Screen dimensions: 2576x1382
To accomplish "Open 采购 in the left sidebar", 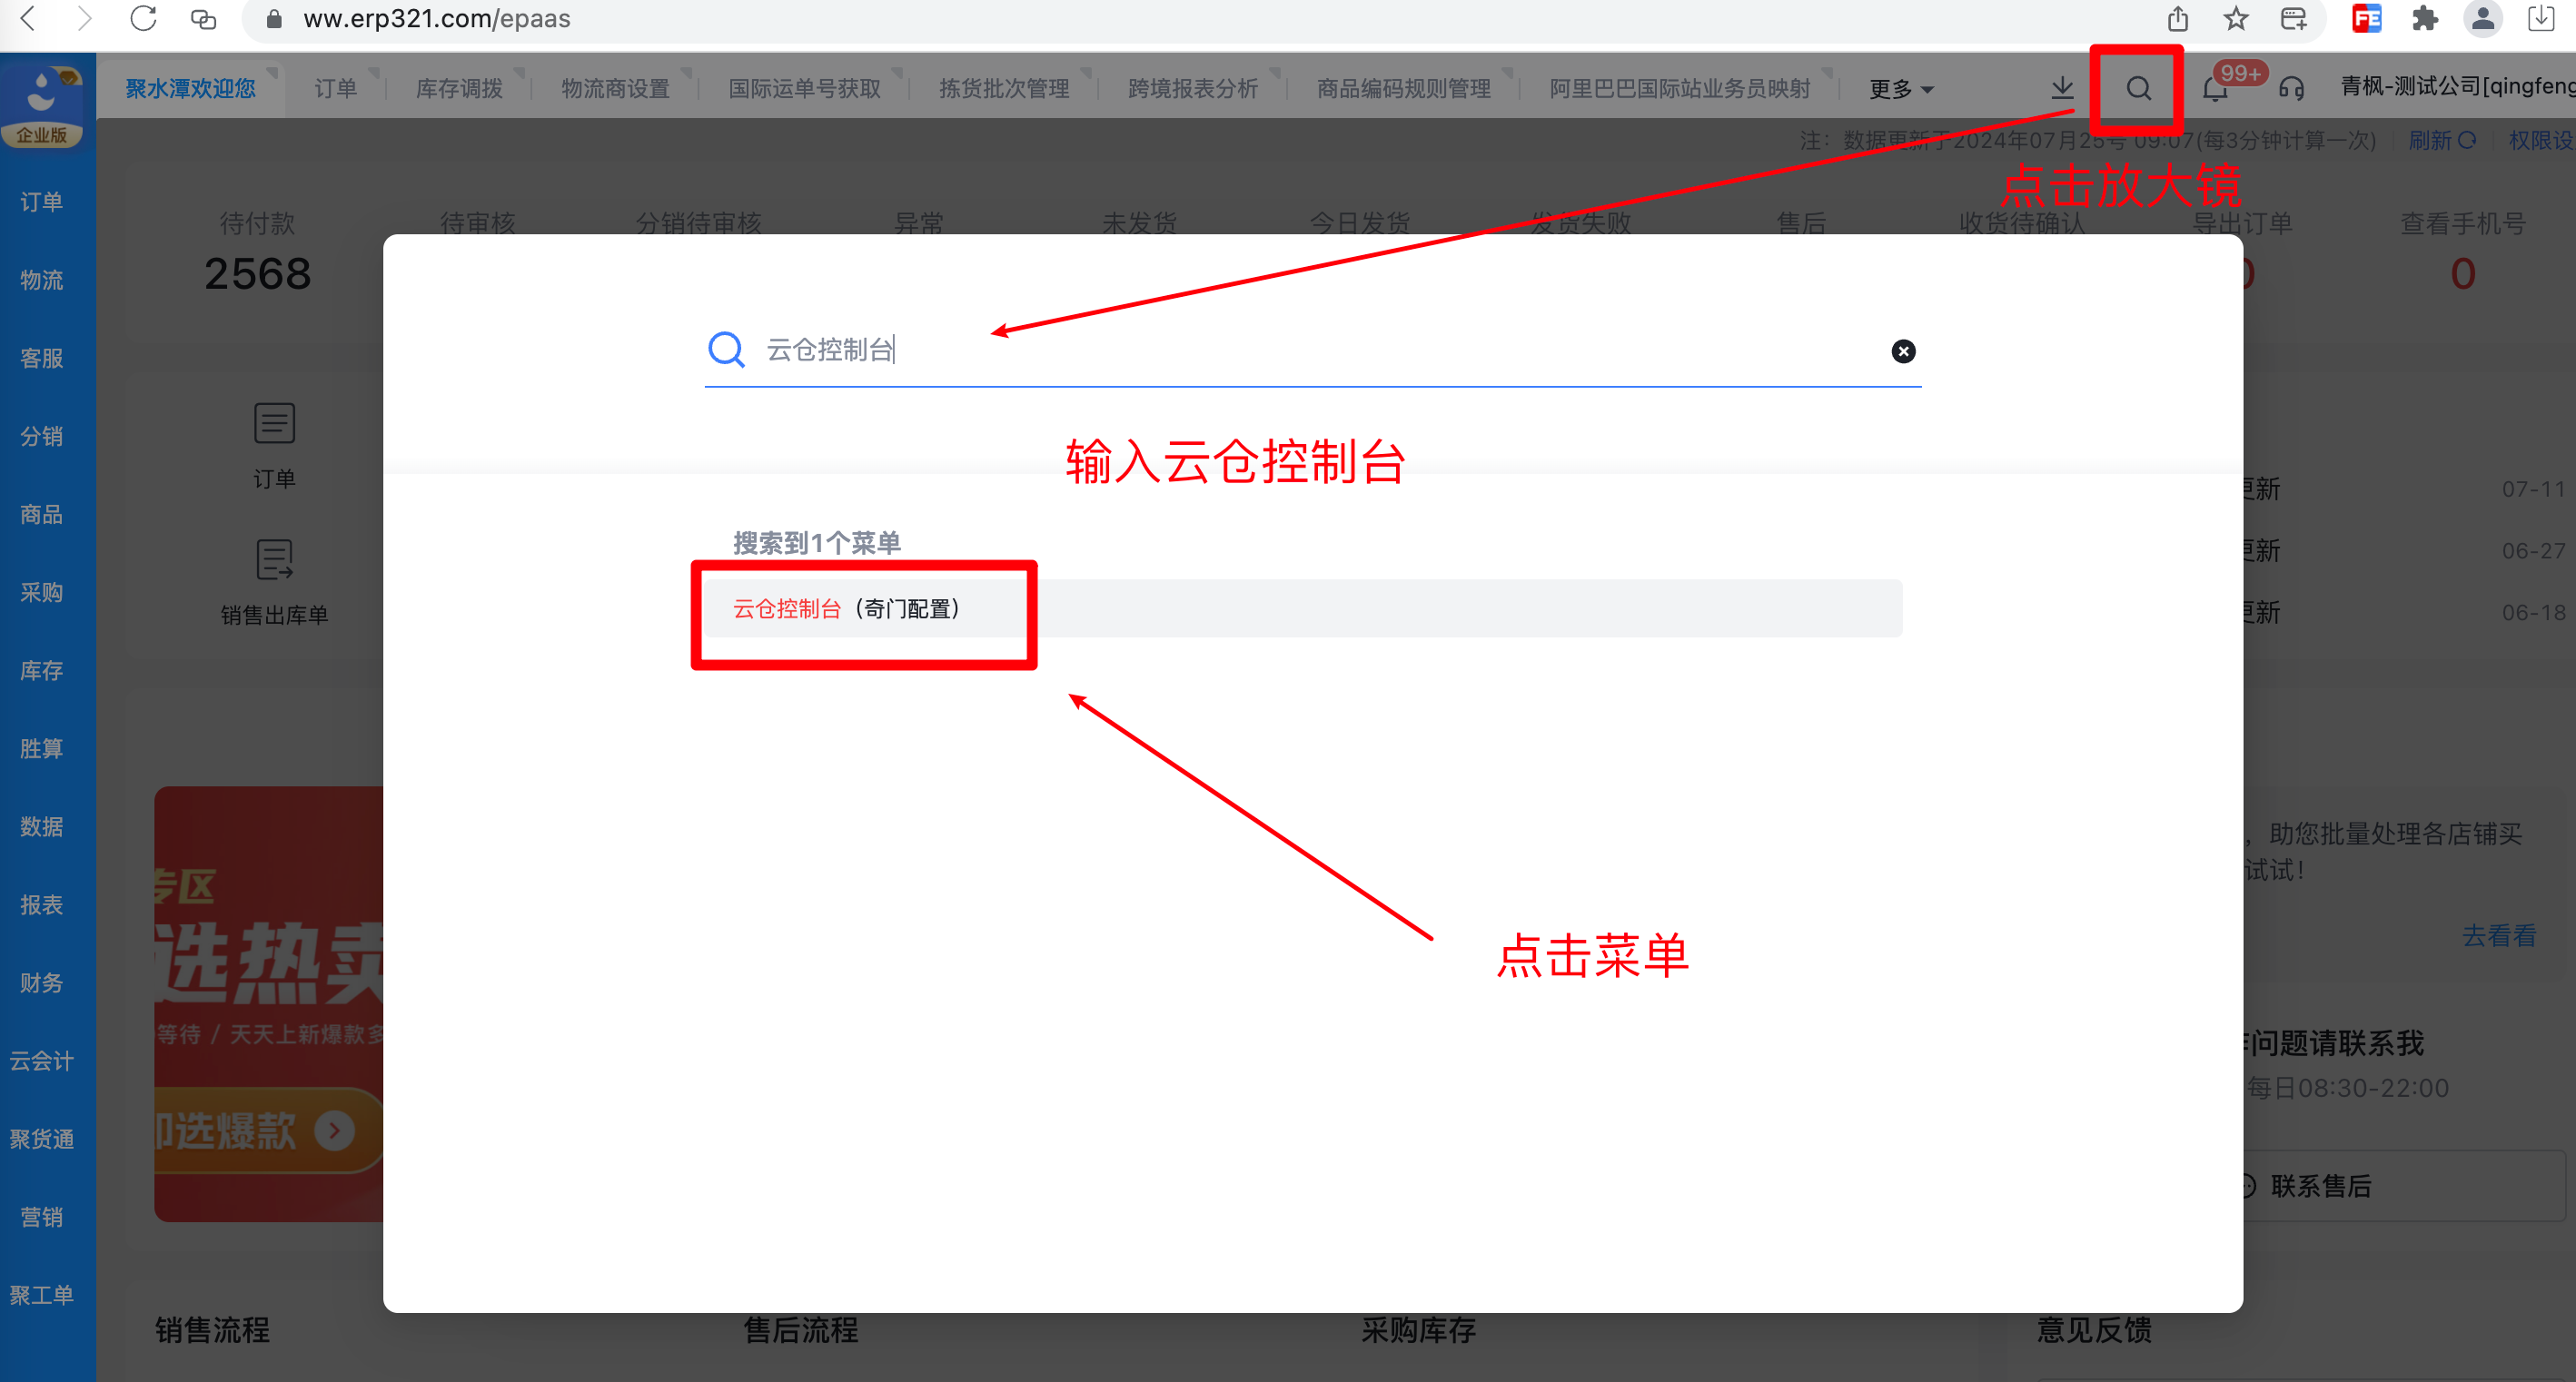I will pos(42,592).
